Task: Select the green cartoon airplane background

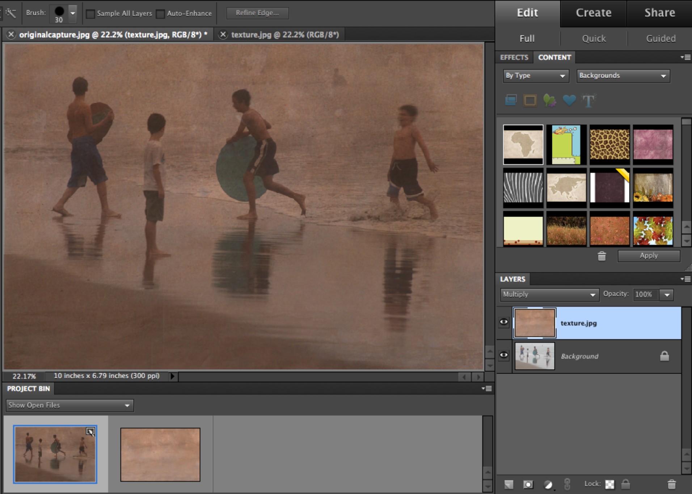Action: 566,145
